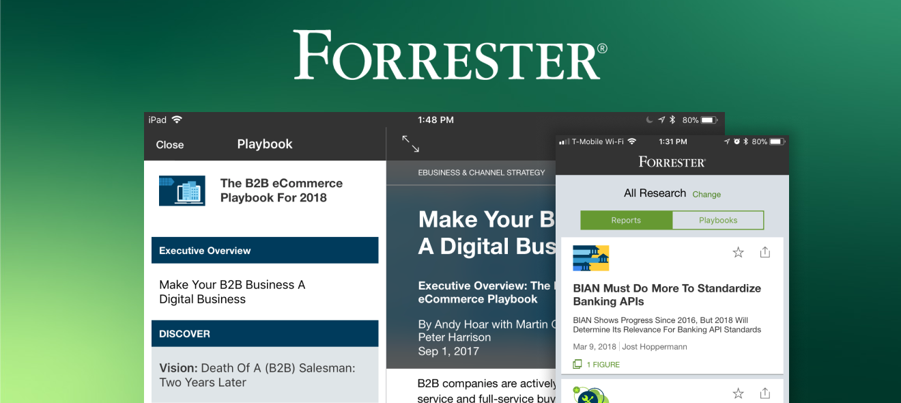Open the second report's thumbnail on phone
Viewport: 901px width, 403px height.
click(591, 395)
